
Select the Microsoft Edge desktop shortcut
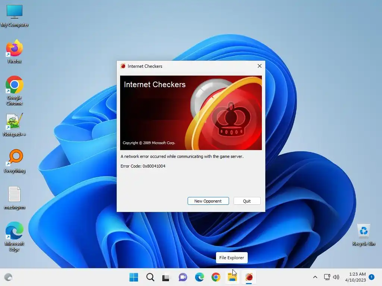coord(15,236)
